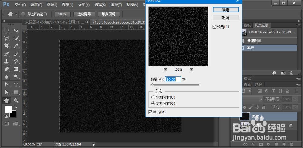Toggle Quick Mask mode
This screenshot has width=303, height=148.
point(7,123)
